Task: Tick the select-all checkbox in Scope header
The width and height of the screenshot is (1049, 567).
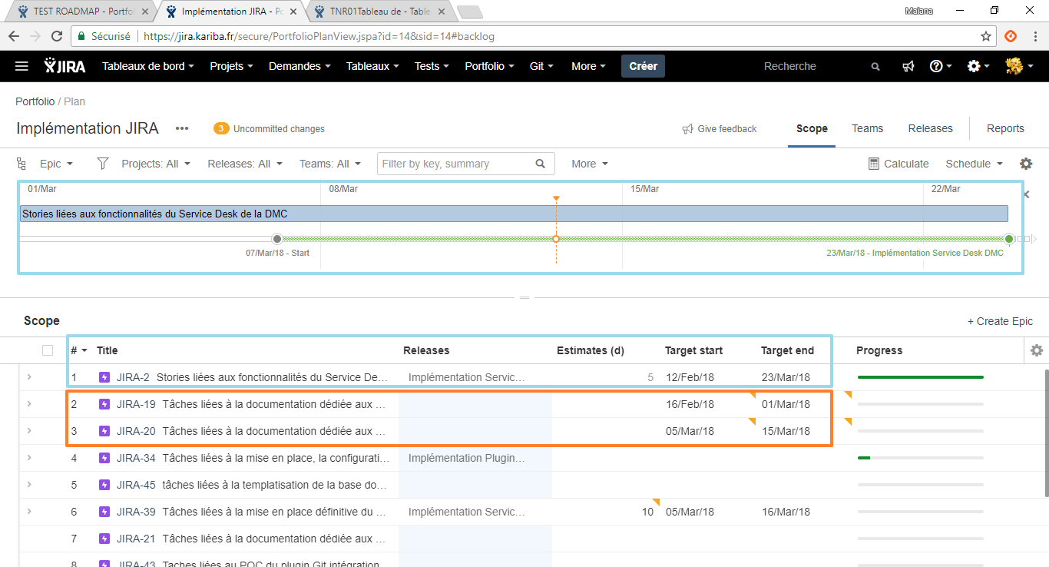Action: [48, 350]
